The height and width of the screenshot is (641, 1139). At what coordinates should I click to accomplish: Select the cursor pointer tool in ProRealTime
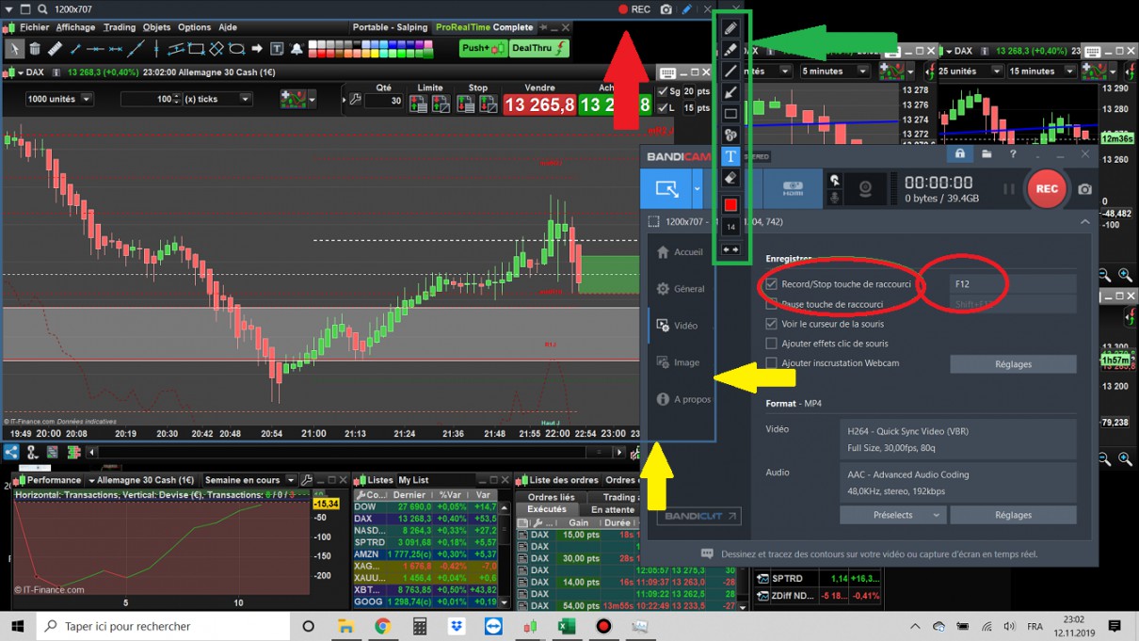click(13, 48)
